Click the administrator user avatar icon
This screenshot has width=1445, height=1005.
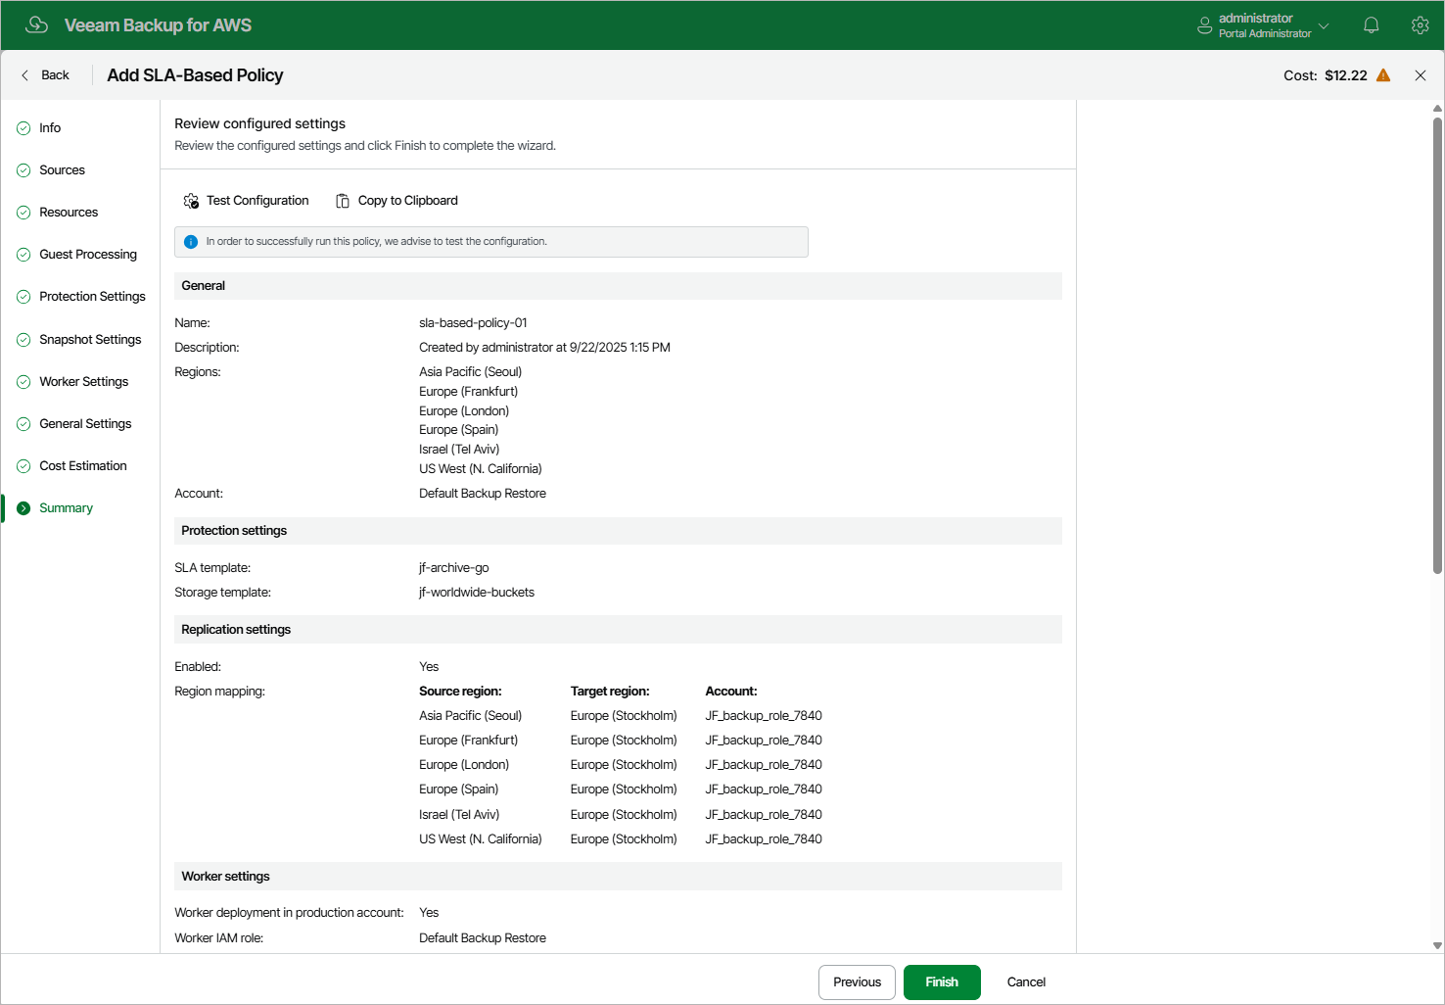tap(1204, 25)
